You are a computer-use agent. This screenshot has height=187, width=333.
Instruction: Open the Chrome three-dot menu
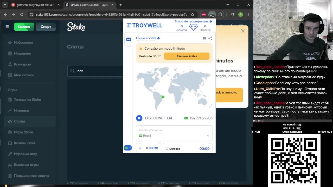(249, 15)
